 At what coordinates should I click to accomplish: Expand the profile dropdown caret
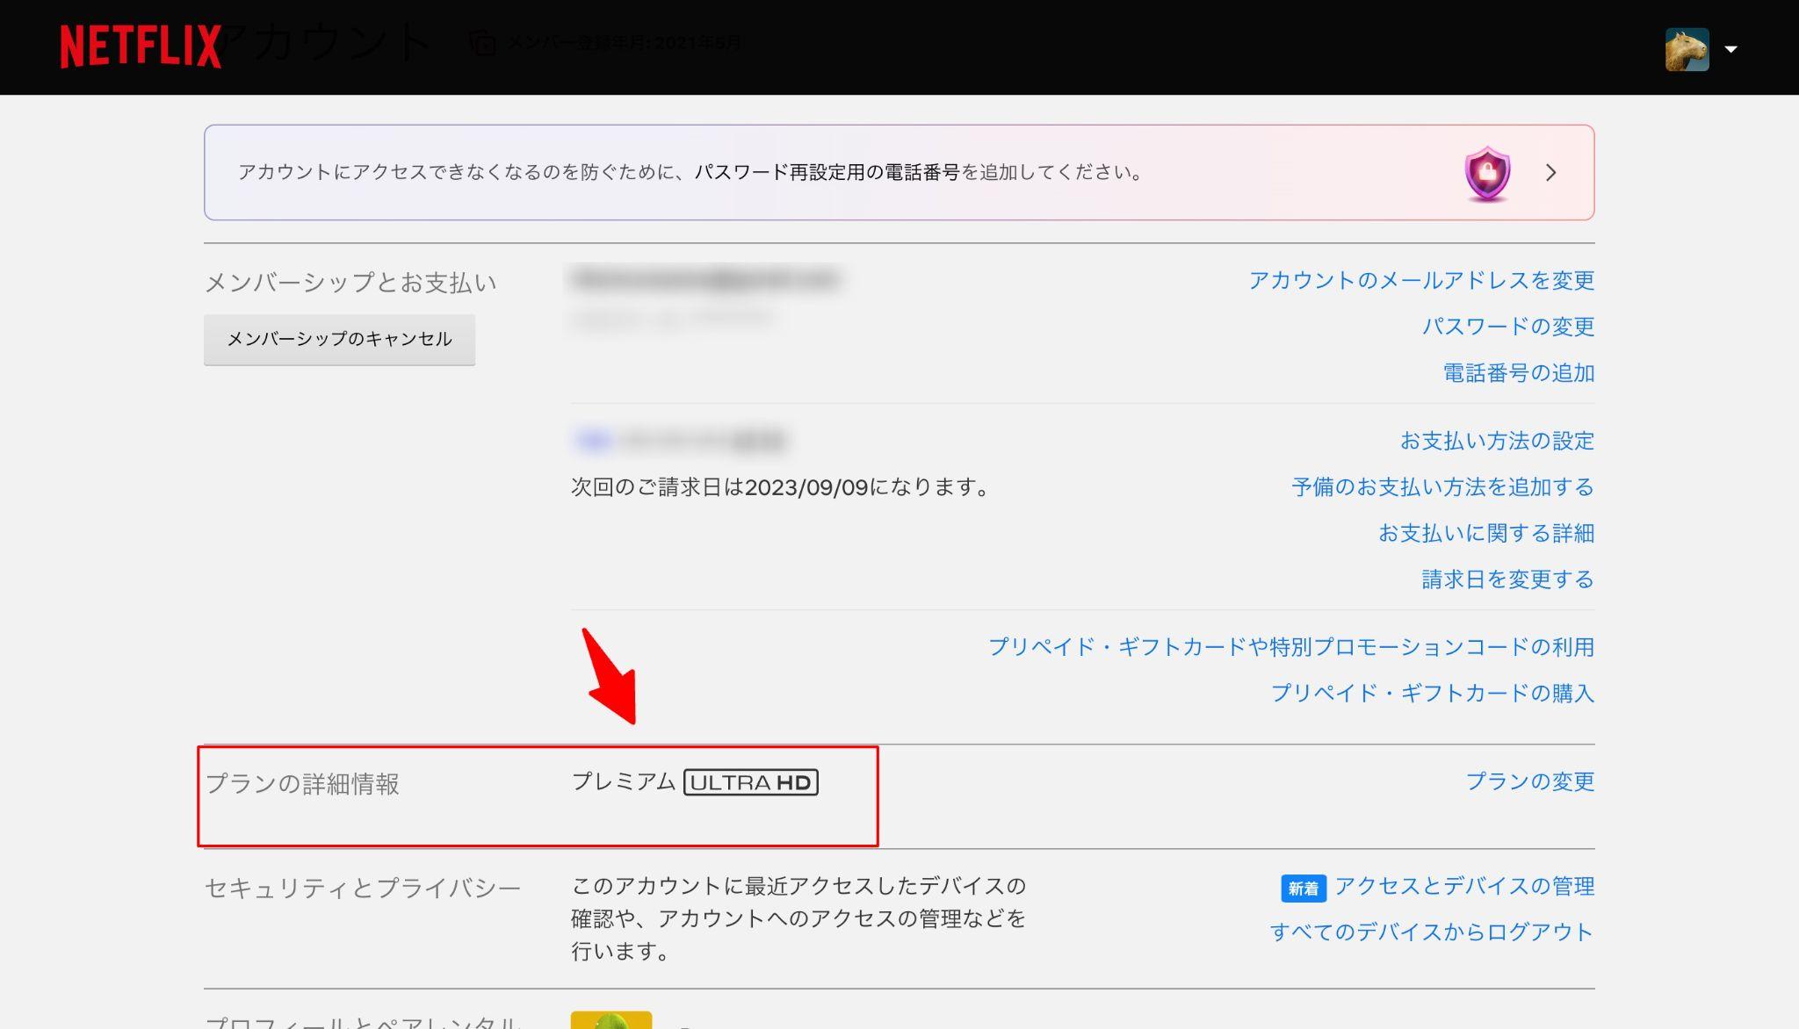coord(1730,49)
